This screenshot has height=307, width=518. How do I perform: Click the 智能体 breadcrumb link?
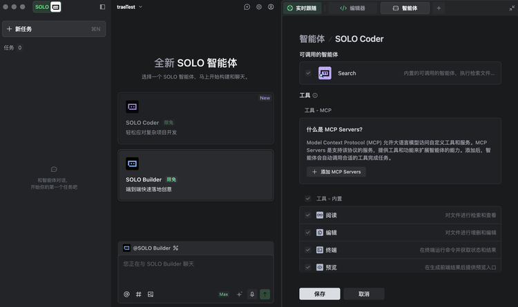pyautogui.click(x=312, y=39)
